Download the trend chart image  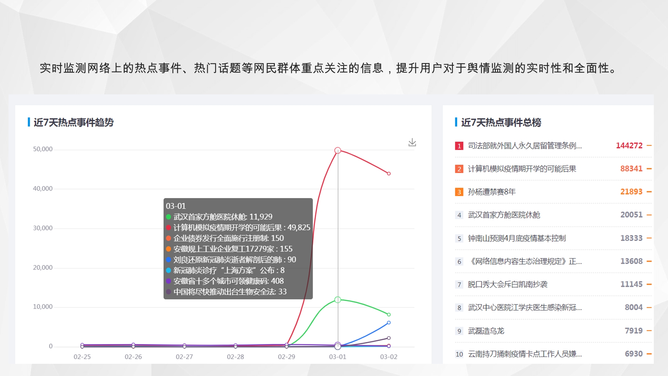click(412, 143)
